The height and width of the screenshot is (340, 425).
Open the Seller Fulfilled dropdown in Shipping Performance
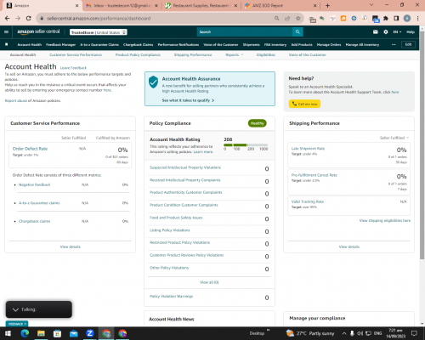[x=394, y=138]
